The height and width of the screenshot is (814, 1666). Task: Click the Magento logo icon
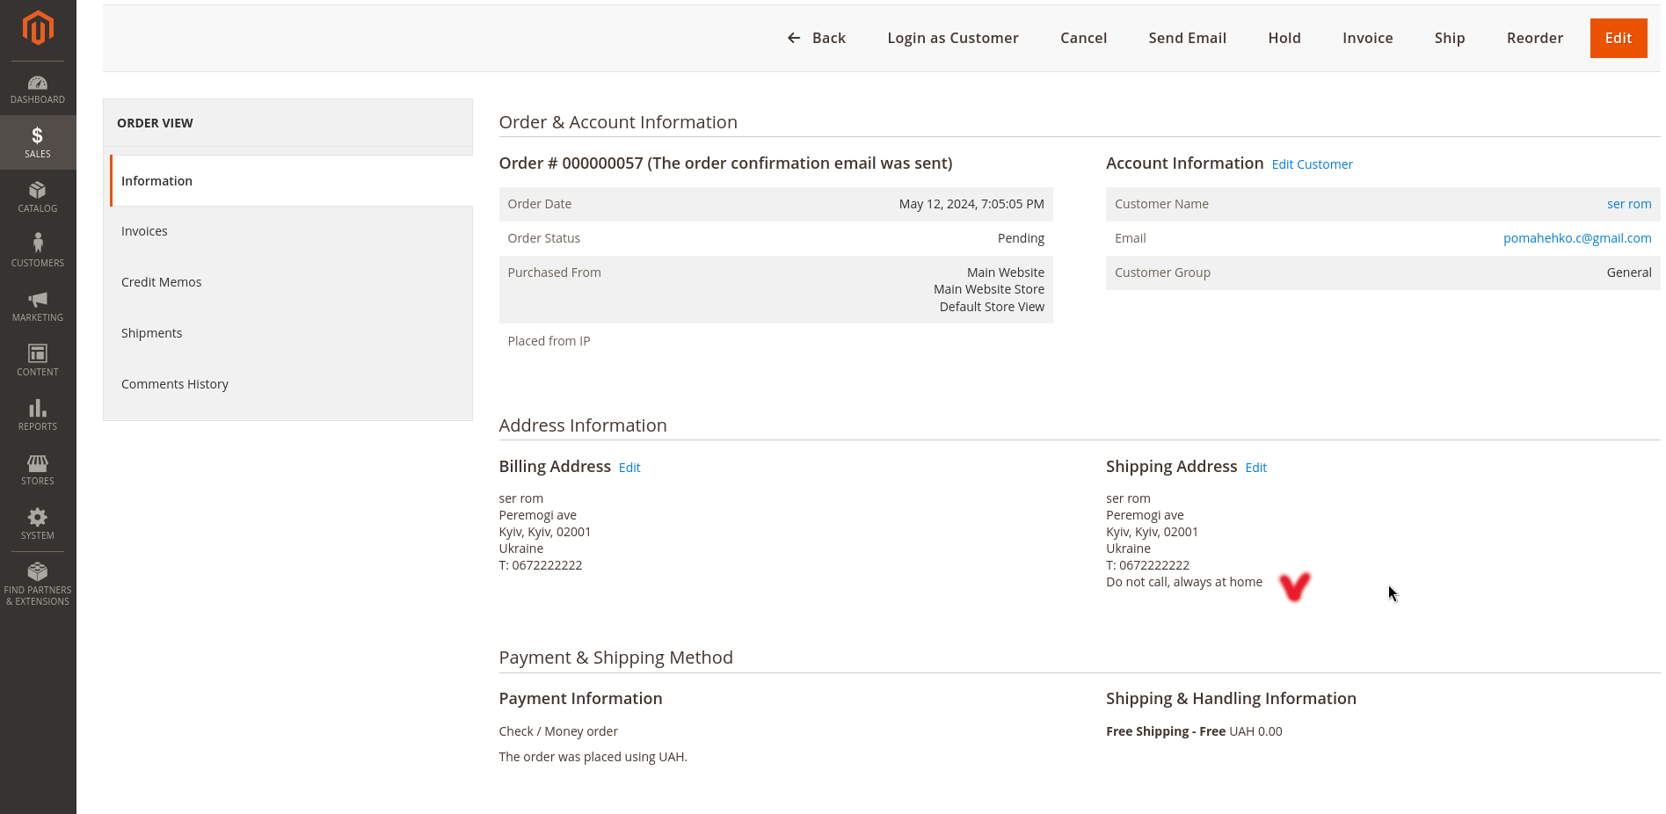(x=38, y=28)
